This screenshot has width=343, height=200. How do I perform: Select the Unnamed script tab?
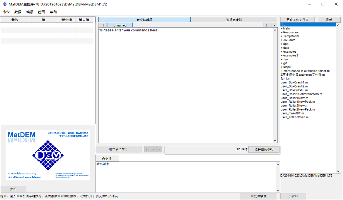[120, 25]
